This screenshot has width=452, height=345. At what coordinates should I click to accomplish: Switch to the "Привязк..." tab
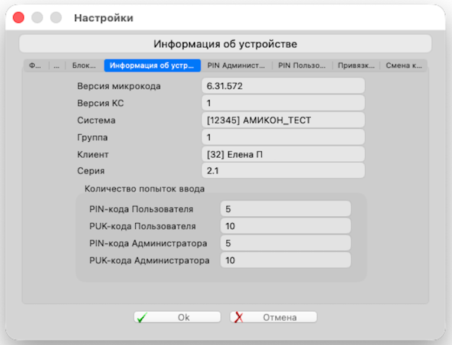point(356,66)
